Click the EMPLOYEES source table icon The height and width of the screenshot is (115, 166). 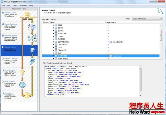pyautogui.click(x=56, y=56)
